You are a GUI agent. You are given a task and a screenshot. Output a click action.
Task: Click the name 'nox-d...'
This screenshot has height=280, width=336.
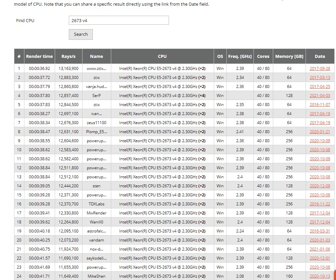97,249
